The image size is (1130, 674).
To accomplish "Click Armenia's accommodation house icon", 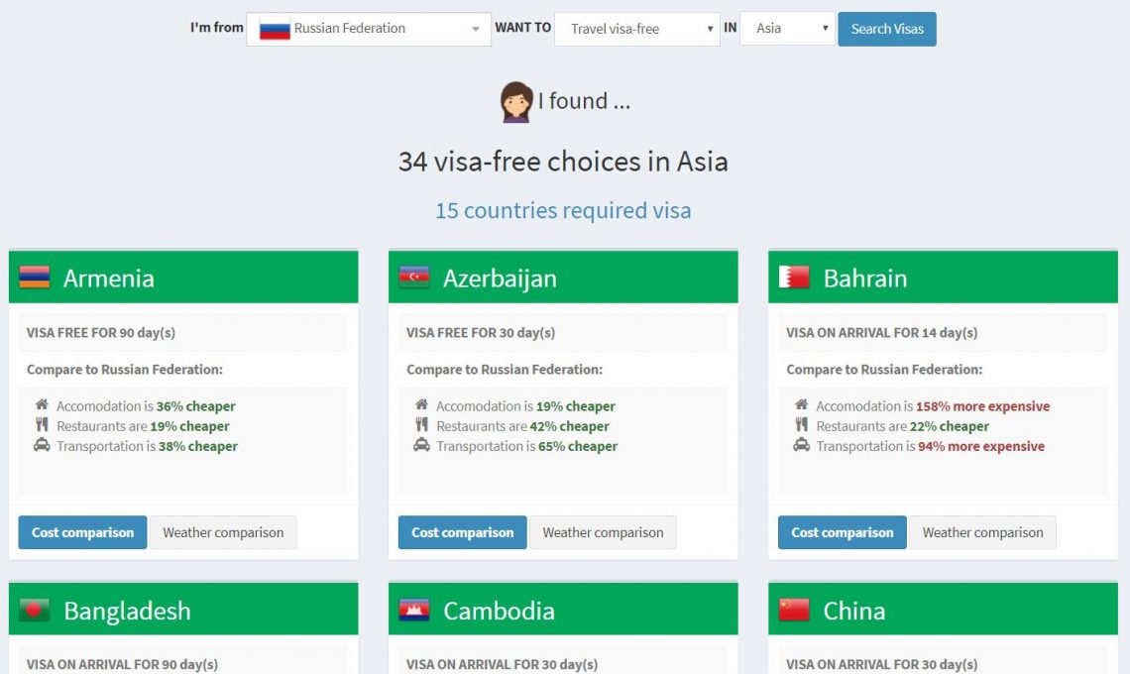I will coord(42,405).
